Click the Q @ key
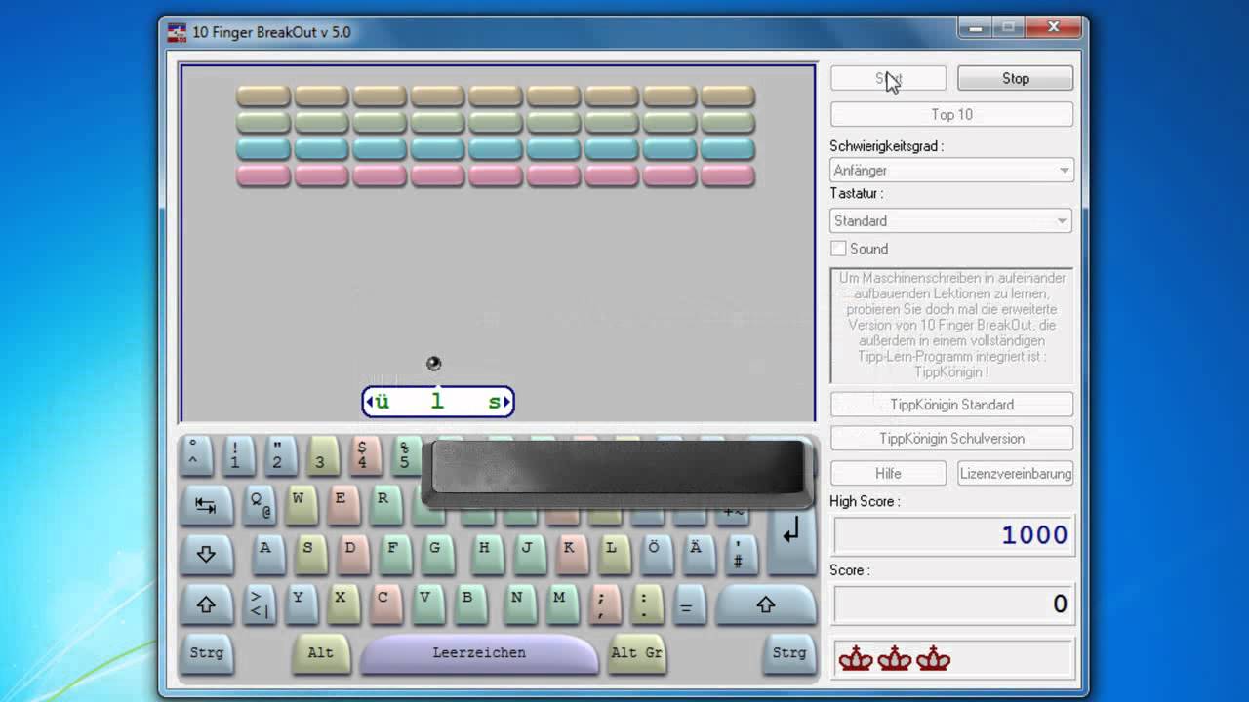 pos(259,505)
